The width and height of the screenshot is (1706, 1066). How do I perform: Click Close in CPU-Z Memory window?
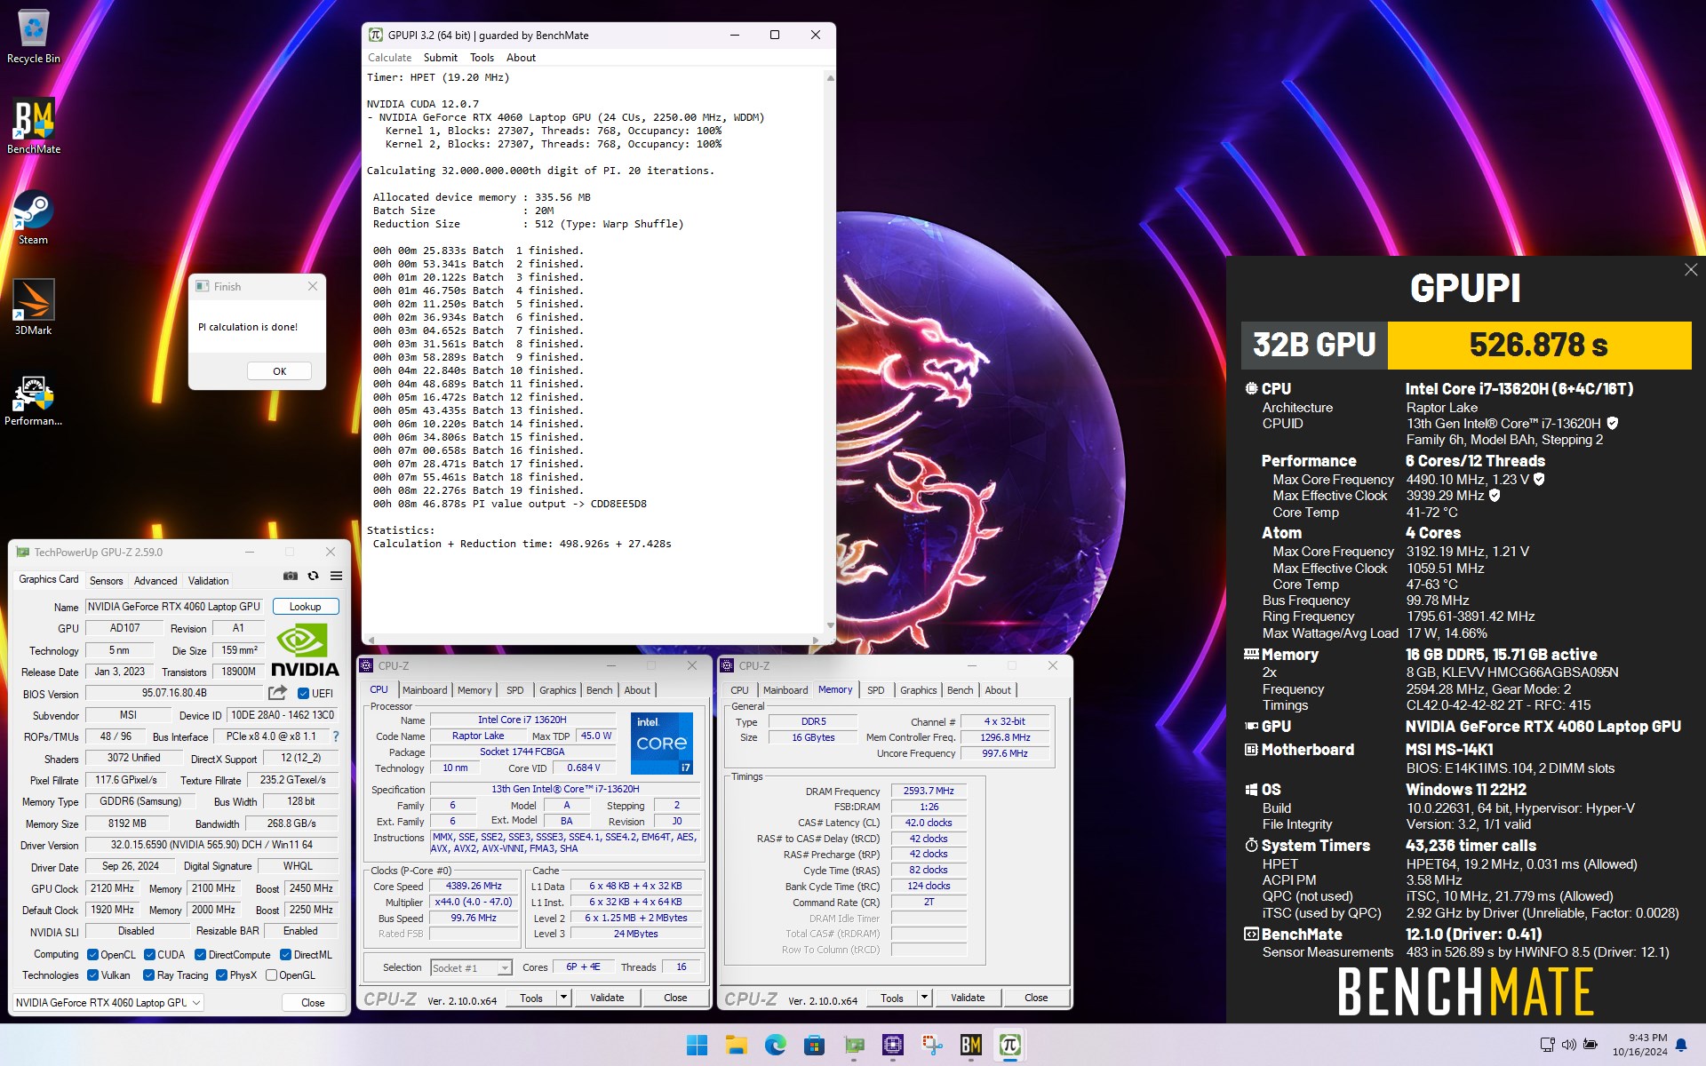pyautogui.click(x=1036, y=998)
